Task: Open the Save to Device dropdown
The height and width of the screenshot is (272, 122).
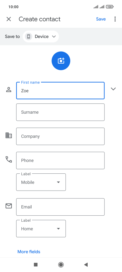Action: click(x=41, y=36)
